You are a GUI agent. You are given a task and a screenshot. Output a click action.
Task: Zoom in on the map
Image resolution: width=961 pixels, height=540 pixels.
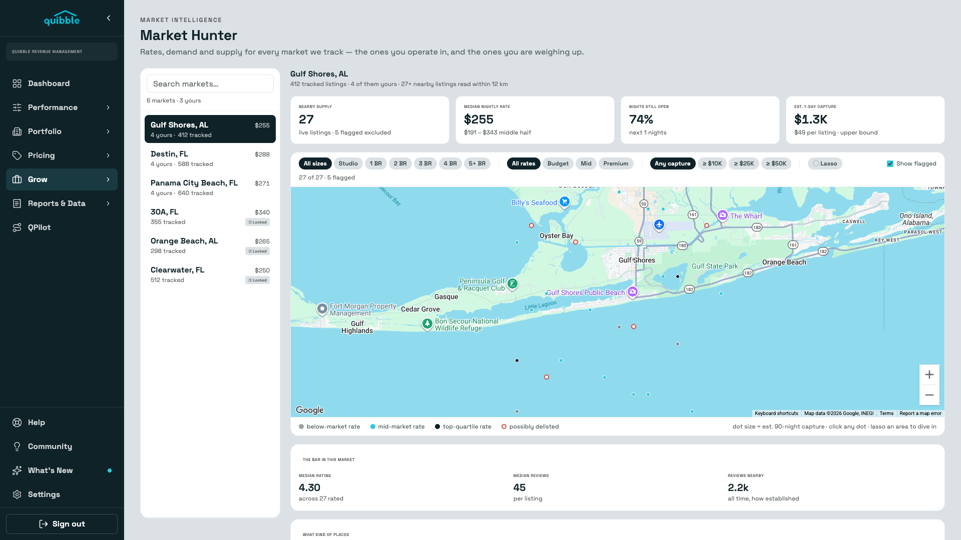click(x=929, y=375)
